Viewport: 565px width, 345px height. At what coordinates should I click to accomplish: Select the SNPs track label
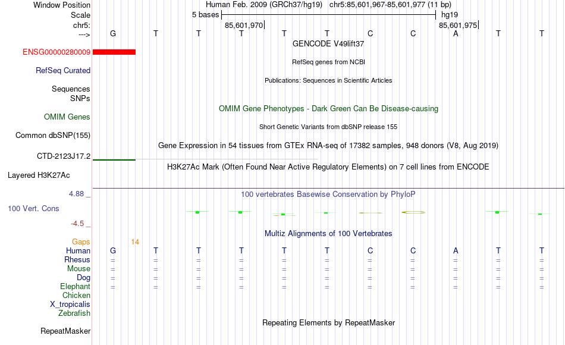[x=80, y=98]
